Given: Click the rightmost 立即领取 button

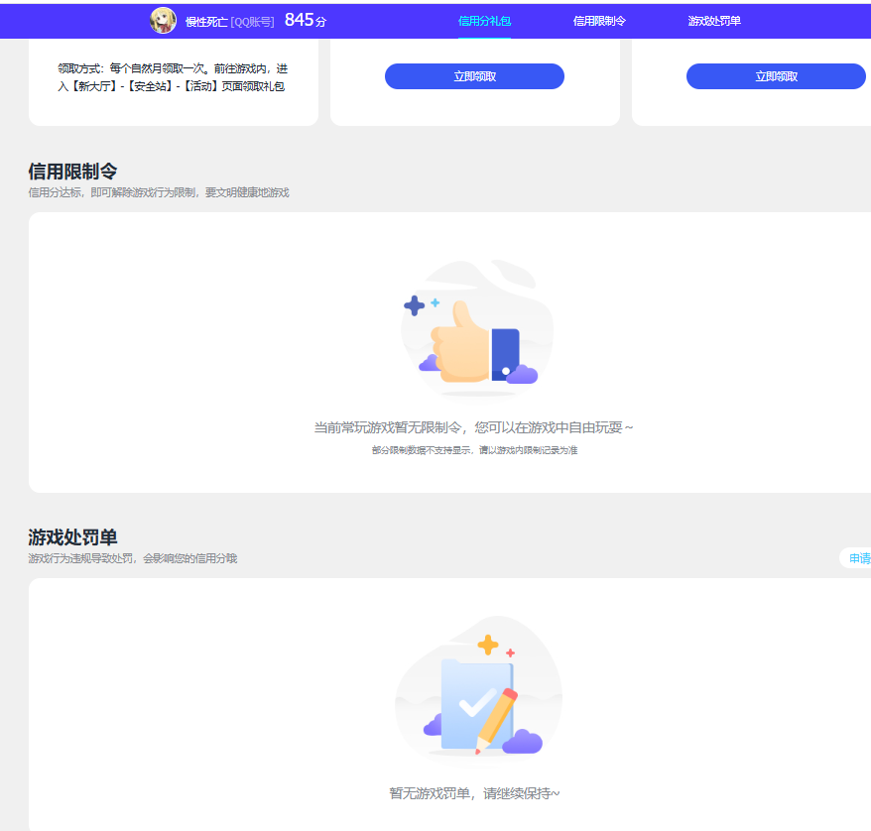Looking at the screenshot, I should pos(775,75).
